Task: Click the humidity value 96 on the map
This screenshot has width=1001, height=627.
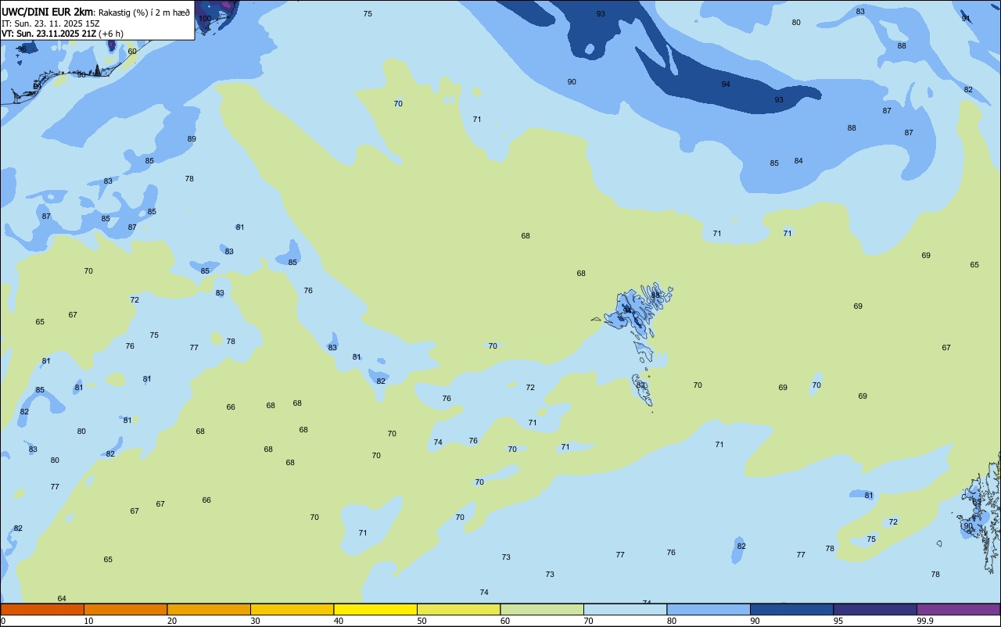Action: (x=22, y=49)
